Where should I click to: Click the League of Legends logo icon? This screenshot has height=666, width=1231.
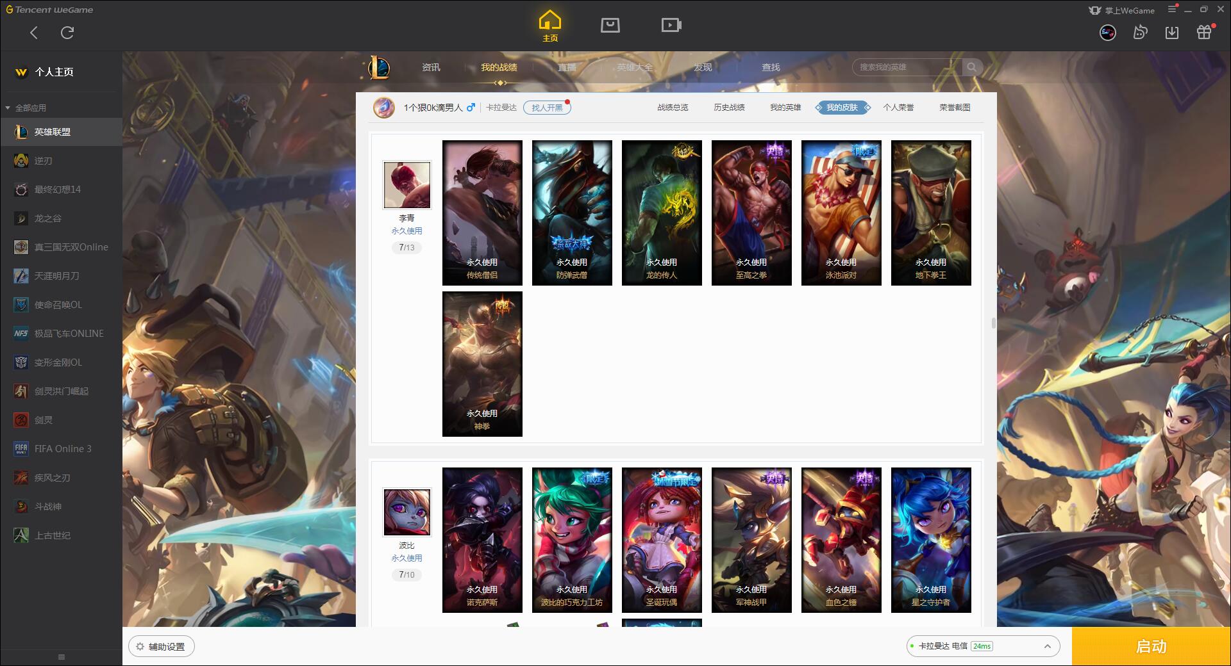pyautogui.click(x=378, y=67)
